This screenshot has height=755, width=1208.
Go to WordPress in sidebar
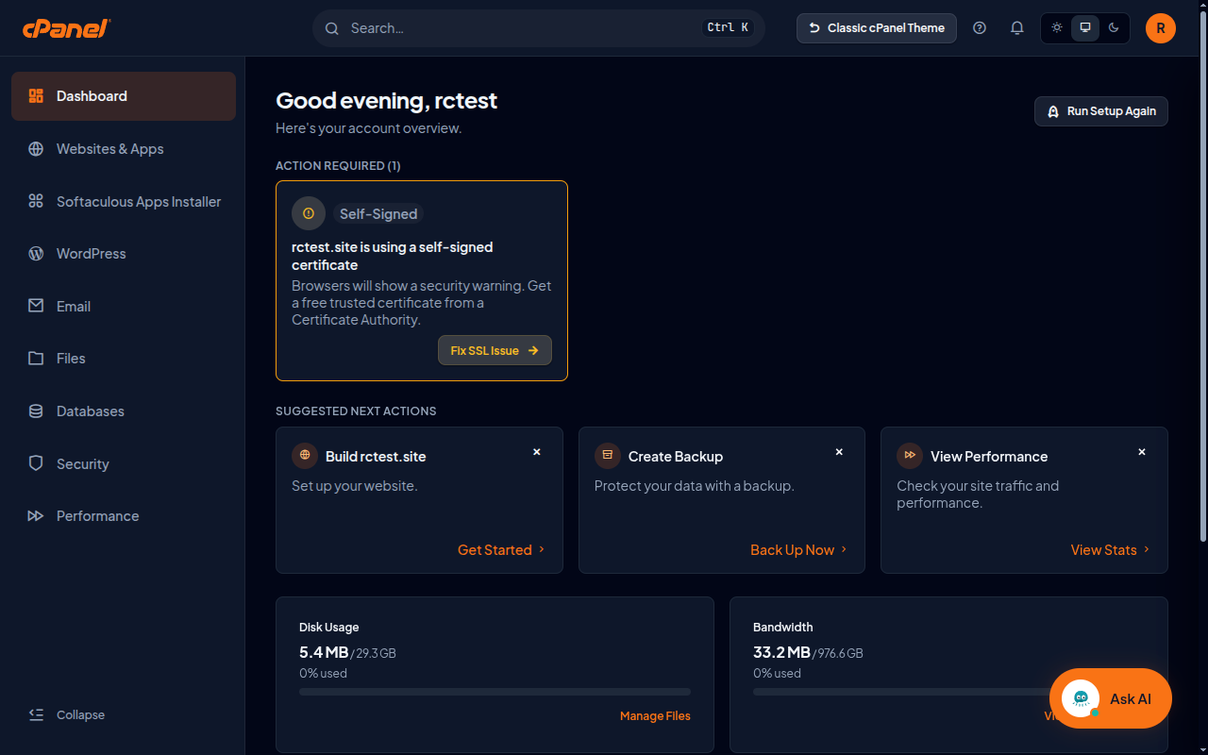(x=124, y=254)
